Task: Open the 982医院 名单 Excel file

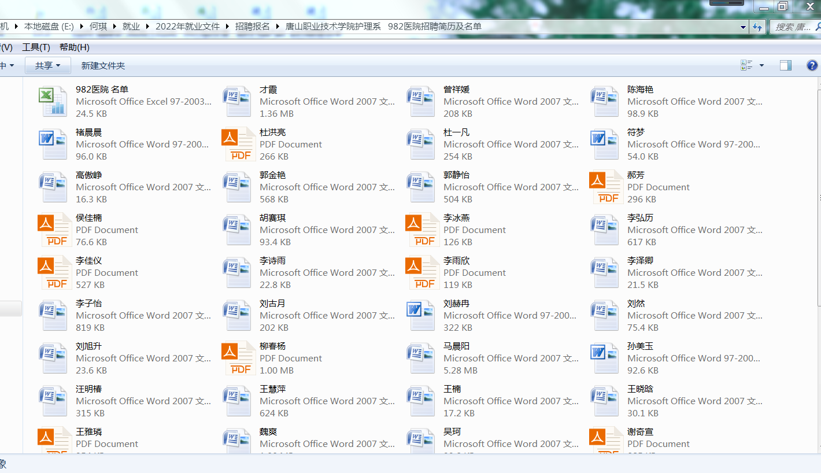Action: click(53, 102)
